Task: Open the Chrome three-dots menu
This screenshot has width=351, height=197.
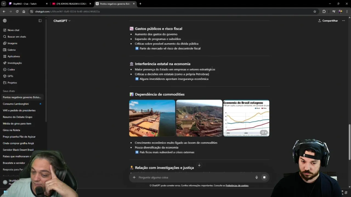Action: click(x=347, y=11)
